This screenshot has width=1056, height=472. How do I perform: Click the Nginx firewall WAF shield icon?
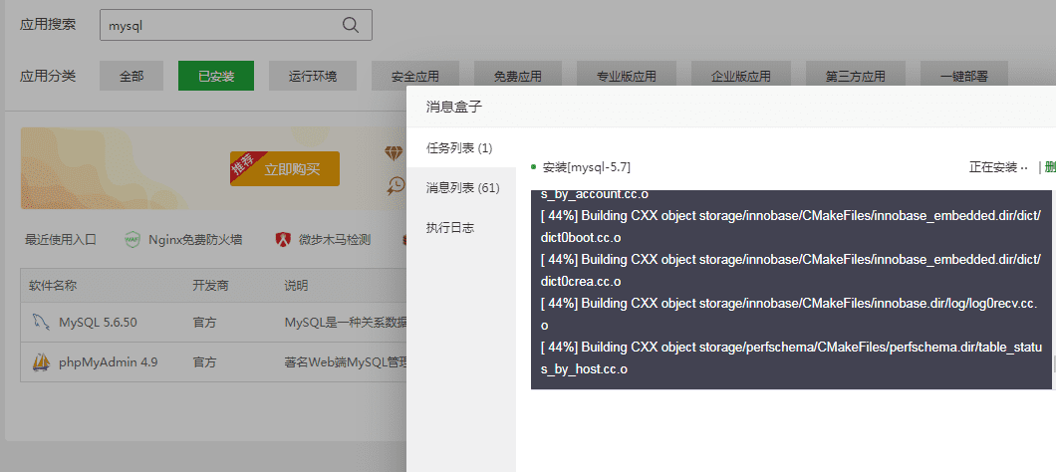click(132, 239)
